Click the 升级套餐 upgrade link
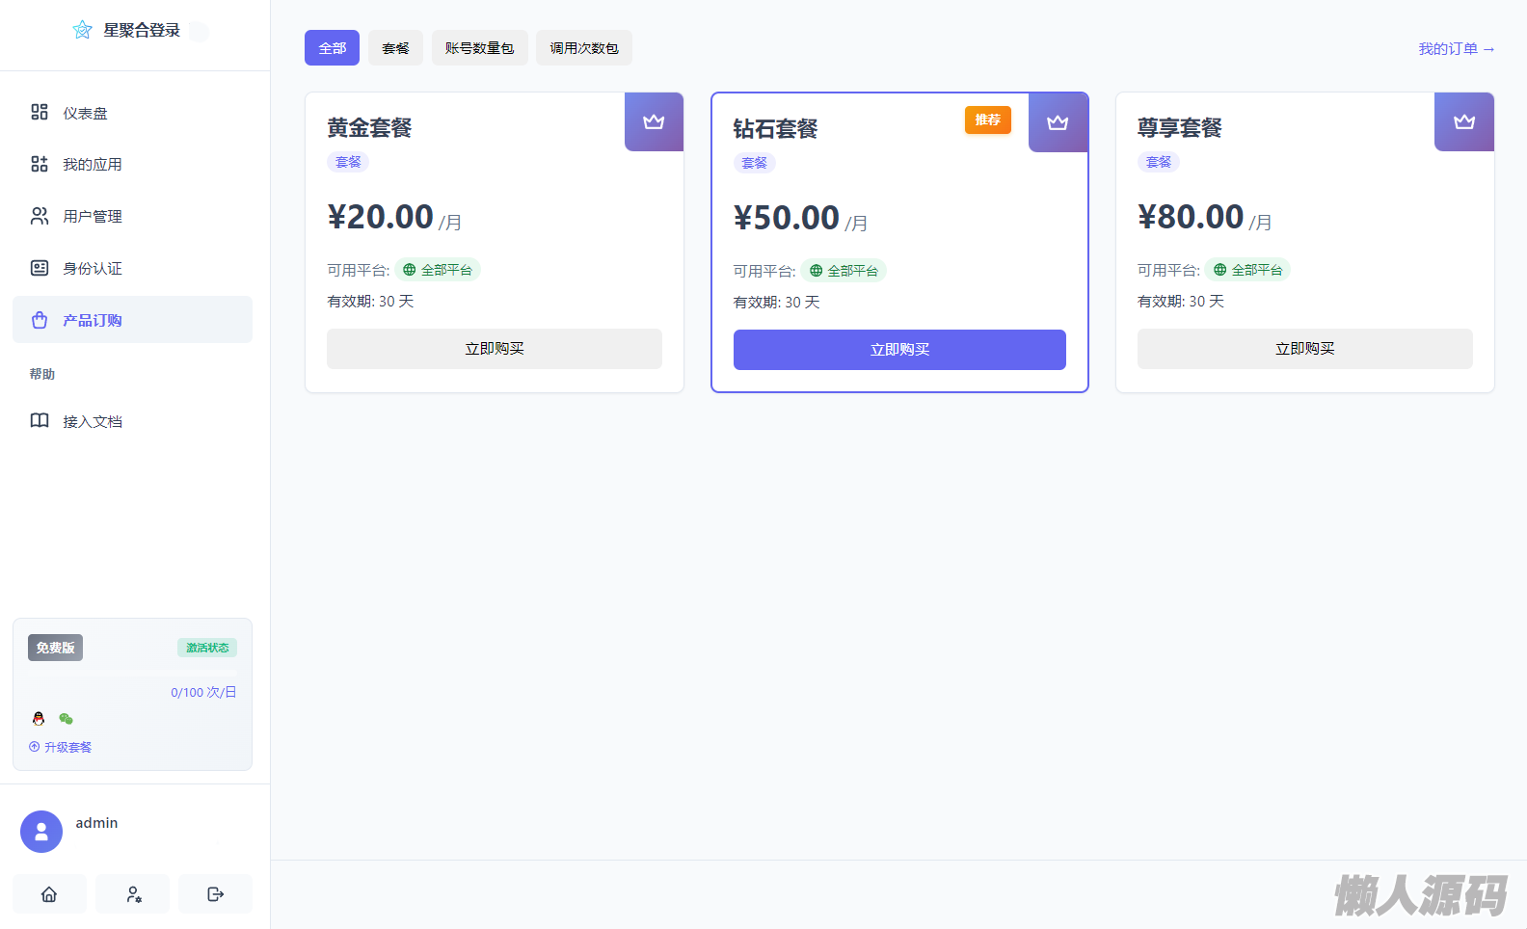The width and height of the screenshot is (1527, 929). (61, 747)
